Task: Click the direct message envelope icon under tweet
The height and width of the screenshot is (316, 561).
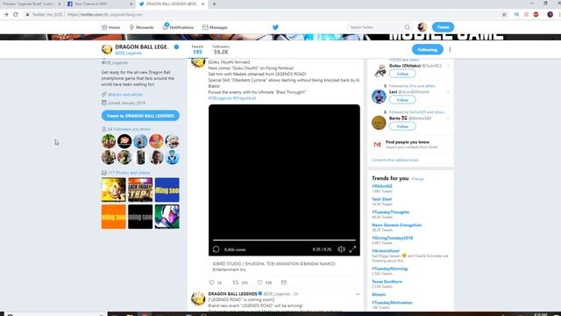Action: pos(284,283)
